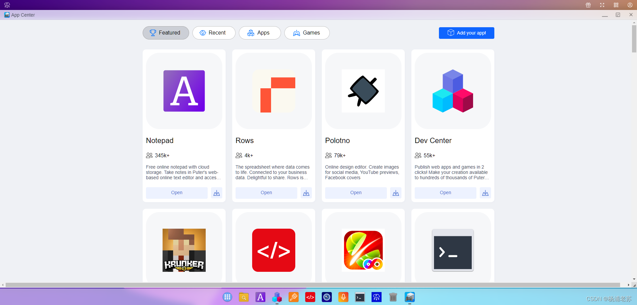Open the user account profile icon
Viewport: 637px width, 305px height.
(x=630, y=5)
